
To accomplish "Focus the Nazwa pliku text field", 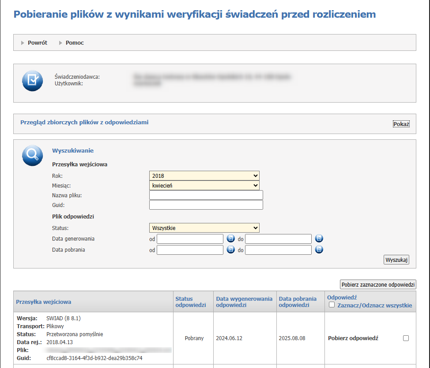I will point(206,195).
